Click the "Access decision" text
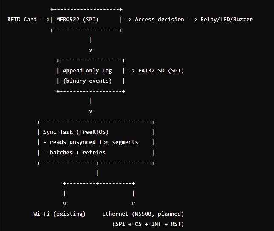The height and width of the screenshot is (231, 274). tap(160, 20)
